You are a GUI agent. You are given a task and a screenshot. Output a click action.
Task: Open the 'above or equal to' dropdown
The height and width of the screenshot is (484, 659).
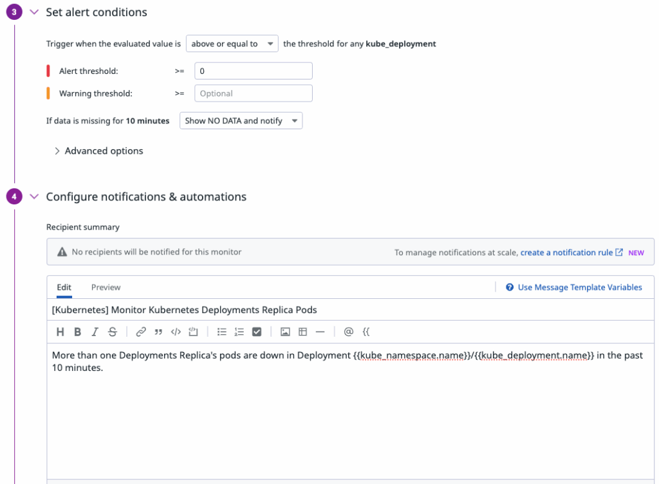pos(232,44)
